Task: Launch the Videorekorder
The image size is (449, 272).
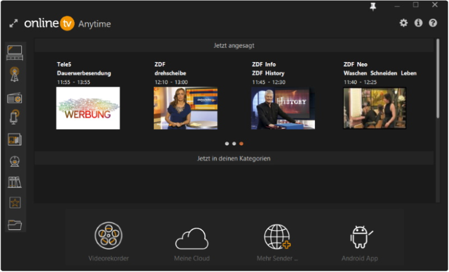Action: 109,242
